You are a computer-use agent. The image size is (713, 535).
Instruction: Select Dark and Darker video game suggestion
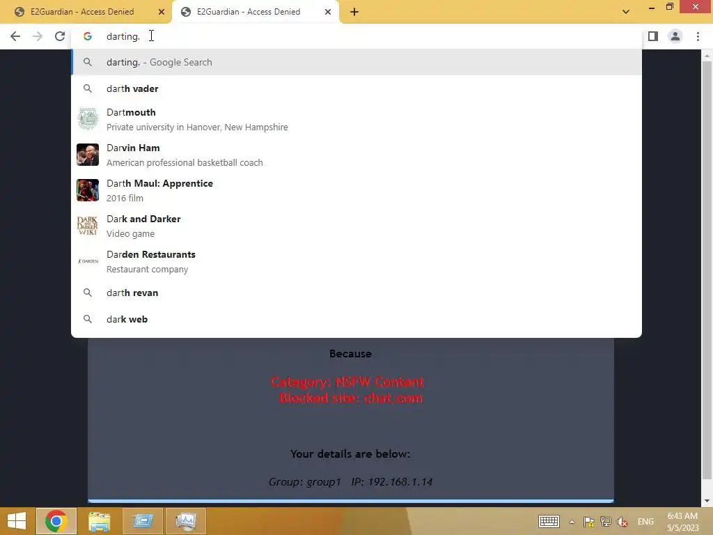356,226
